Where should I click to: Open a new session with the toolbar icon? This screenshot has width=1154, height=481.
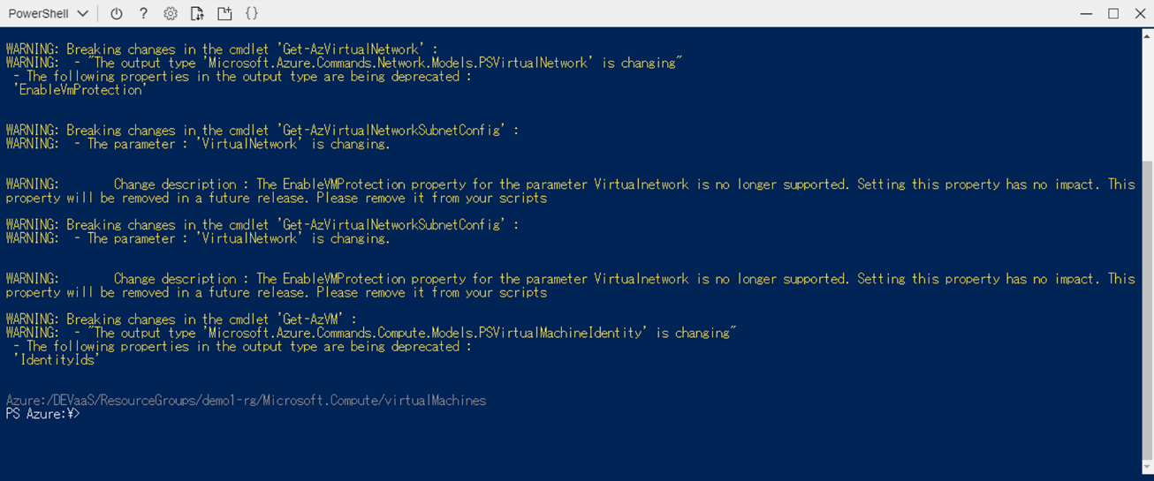(224, 13)
